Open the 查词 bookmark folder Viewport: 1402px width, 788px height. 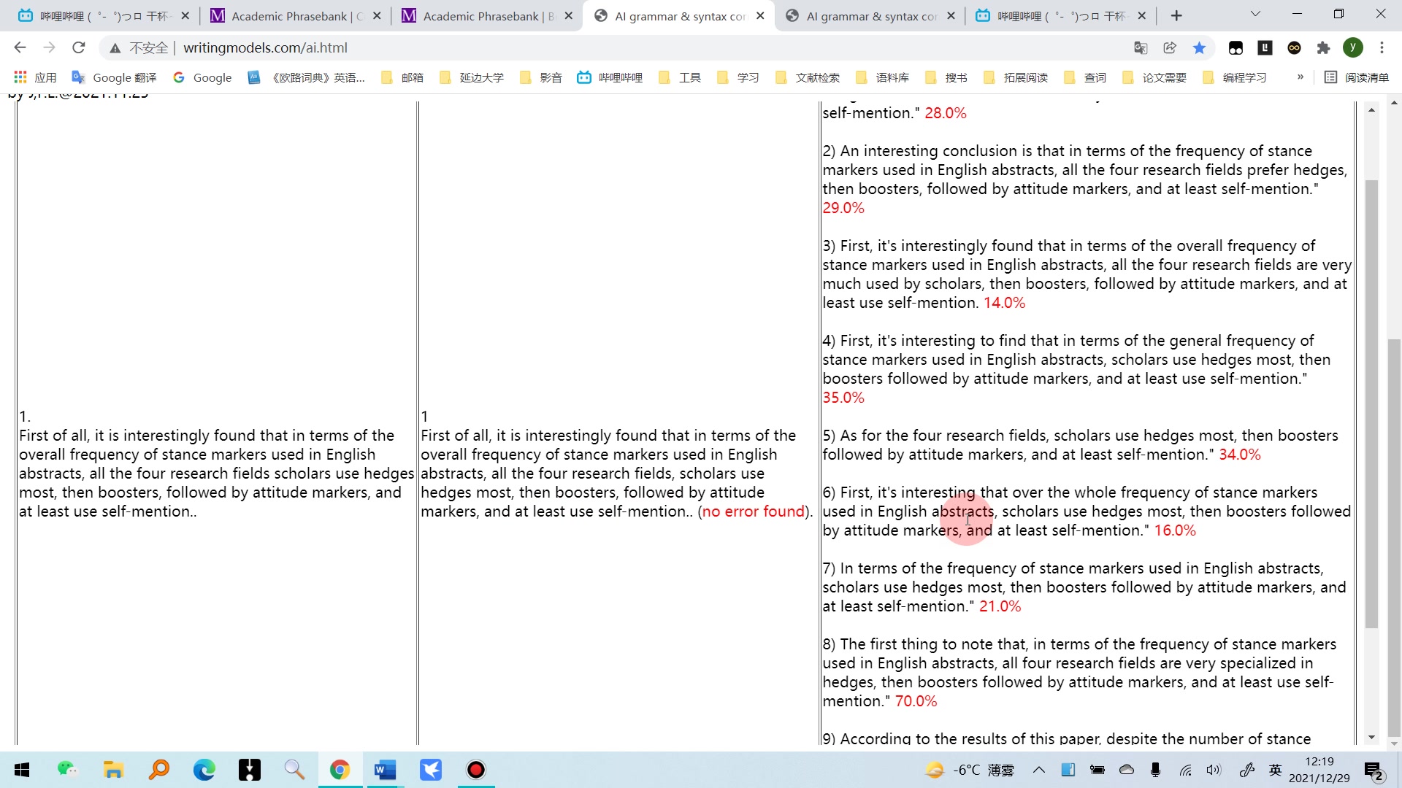(x=1085, y=77)
